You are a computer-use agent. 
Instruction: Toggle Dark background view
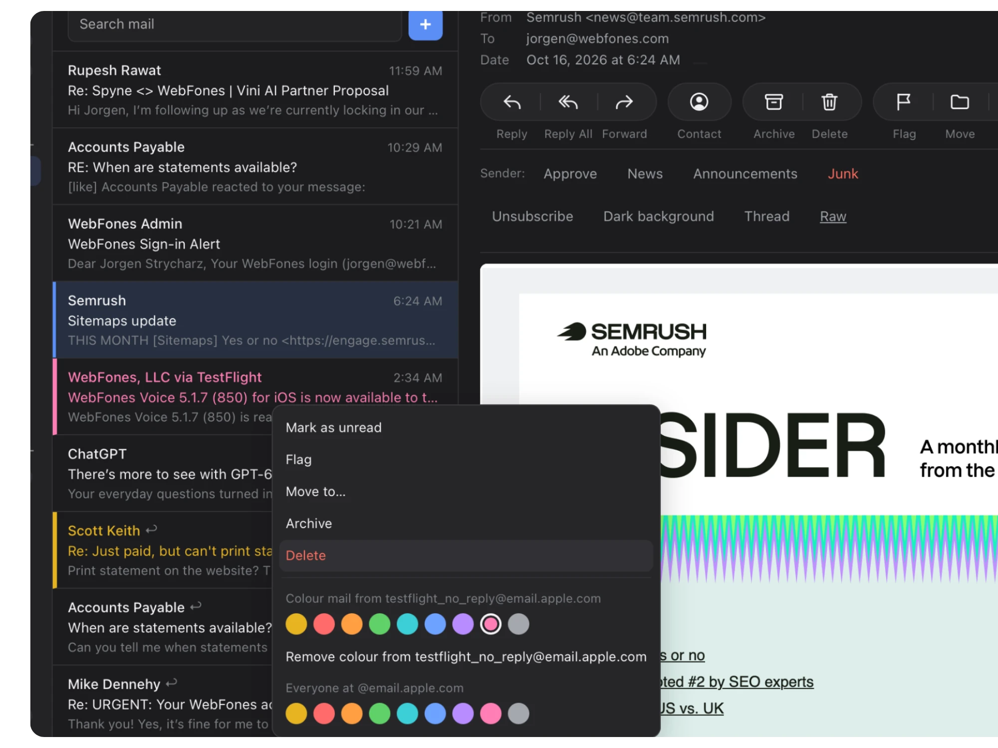[x=658, y=216]
